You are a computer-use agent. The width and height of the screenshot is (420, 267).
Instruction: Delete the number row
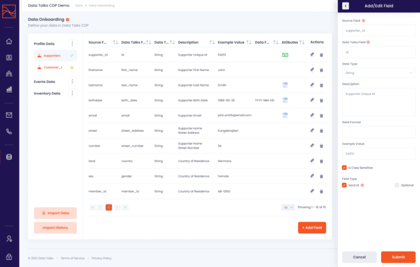click(x=321, y=146)
